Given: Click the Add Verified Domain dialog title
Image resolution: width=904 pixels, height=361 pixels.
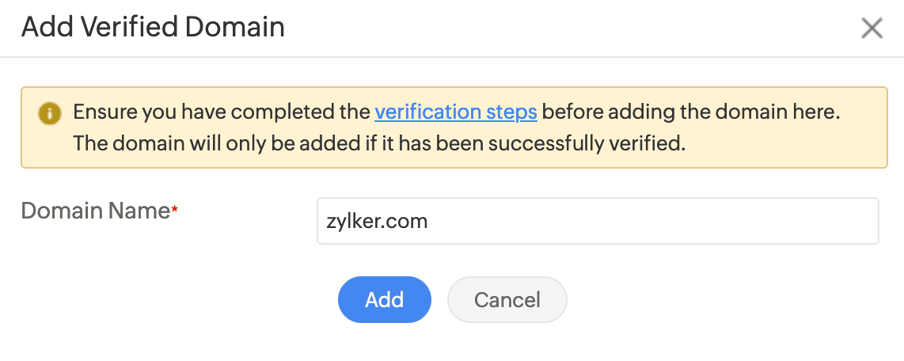Looking at the screenshot, I should [x=153, y=28].
